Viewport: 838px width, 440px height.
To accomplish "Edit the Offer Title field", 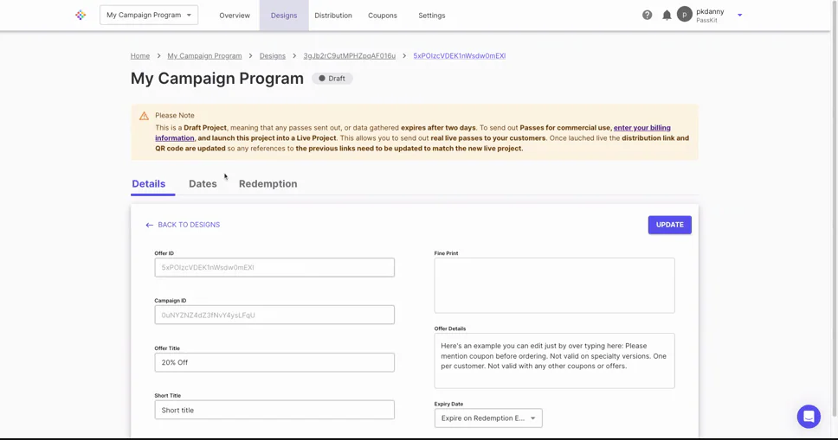I will [x=274, y=362].
